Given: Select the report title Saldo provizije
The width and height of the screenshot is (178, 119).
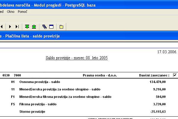Looking at the screenshot, I should (x=77, y=58).
